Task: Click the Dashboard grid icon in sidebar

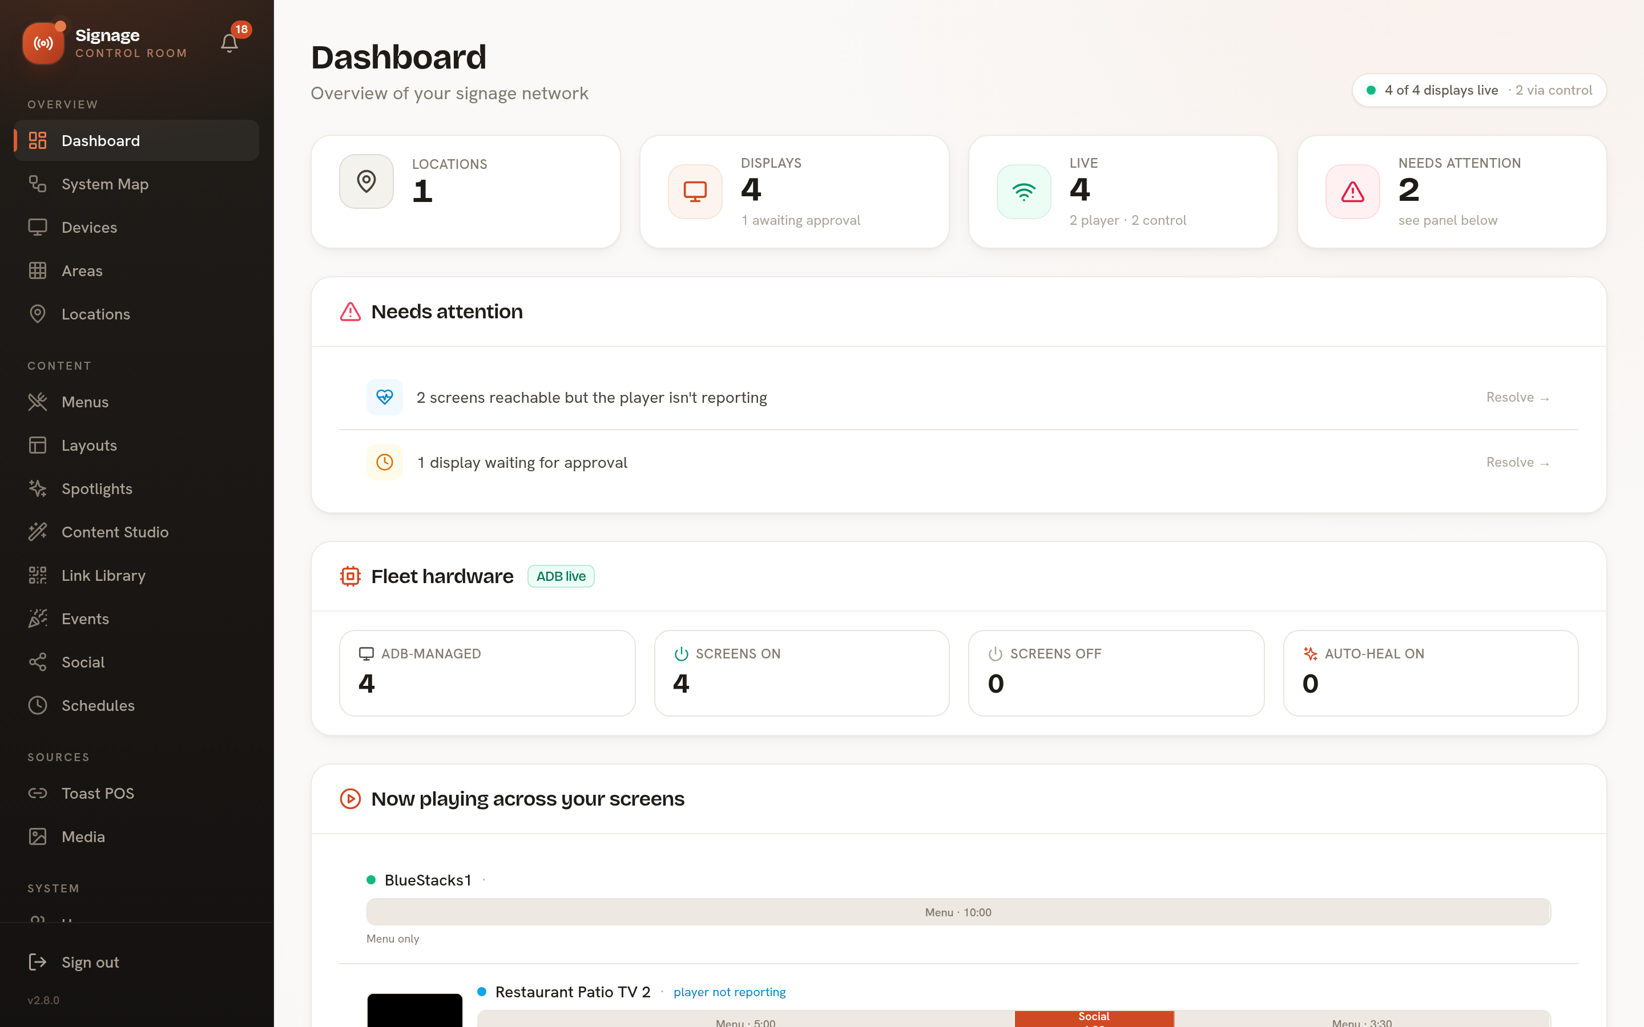Action: [x=37, y=140]
